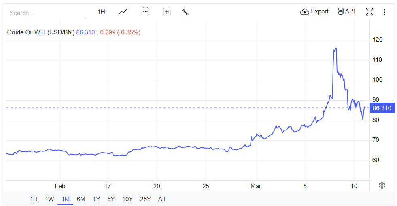397x206 pixels.
Task: Open the chart type line icon
Action: tap(123, 12)
